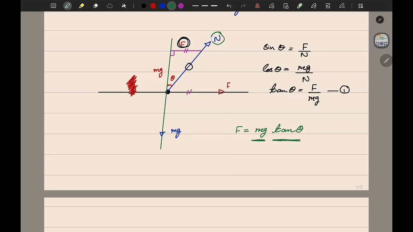Select the green style pen icon

(300, 6)
